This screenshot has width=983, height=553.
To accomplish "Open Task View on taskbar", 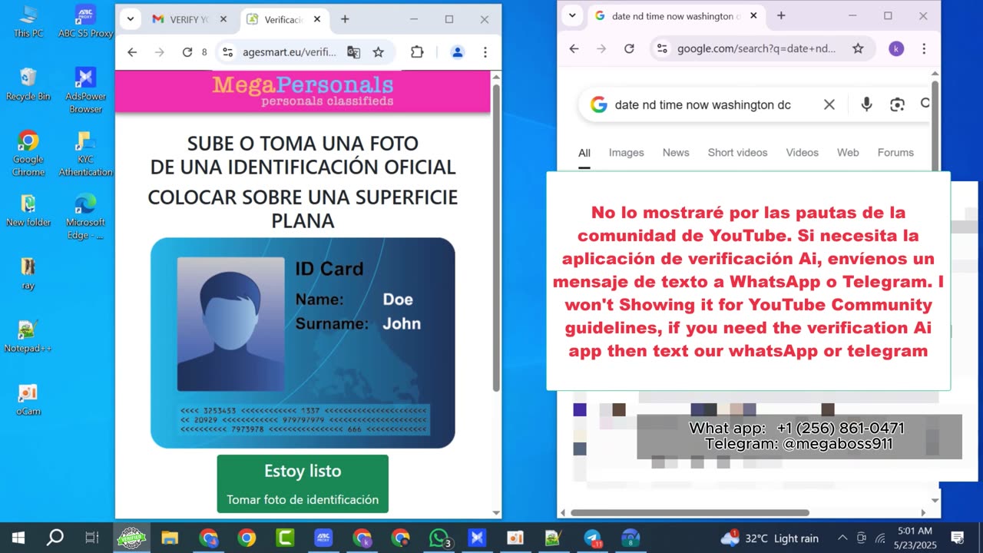I will [92, 538].
